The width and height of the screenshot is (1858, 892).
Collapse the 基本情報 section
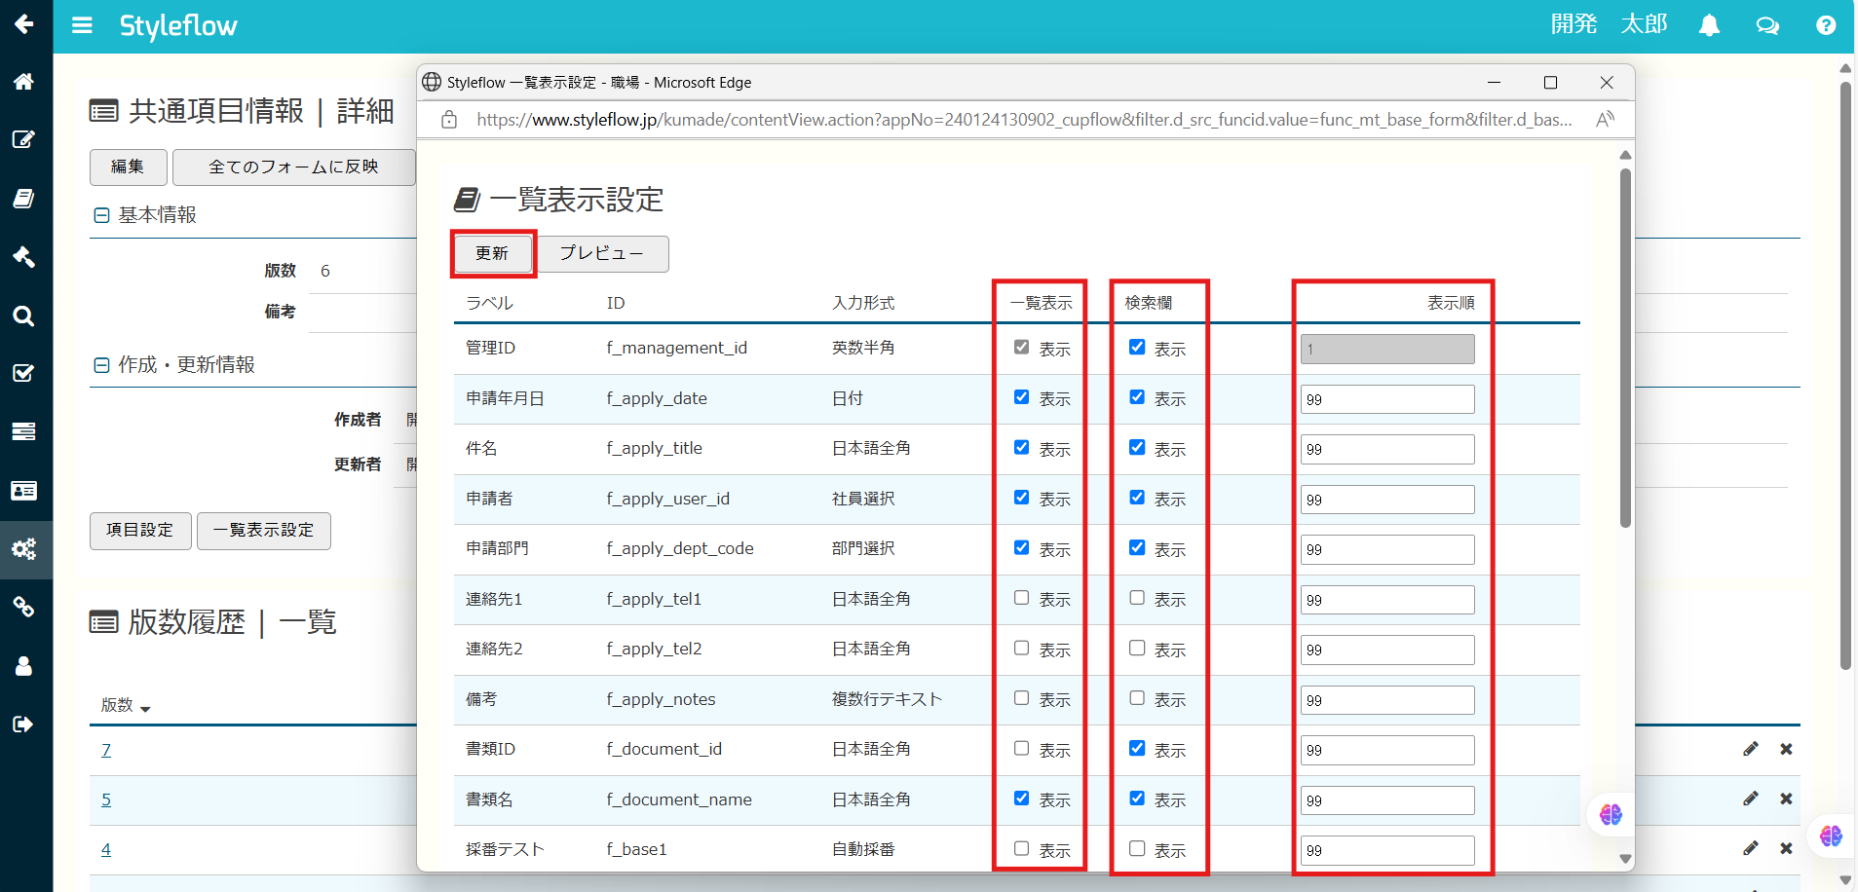pos(102,214)
